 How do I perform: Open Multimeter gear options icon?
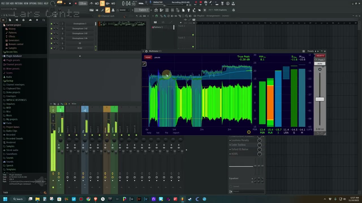point(146,51)
